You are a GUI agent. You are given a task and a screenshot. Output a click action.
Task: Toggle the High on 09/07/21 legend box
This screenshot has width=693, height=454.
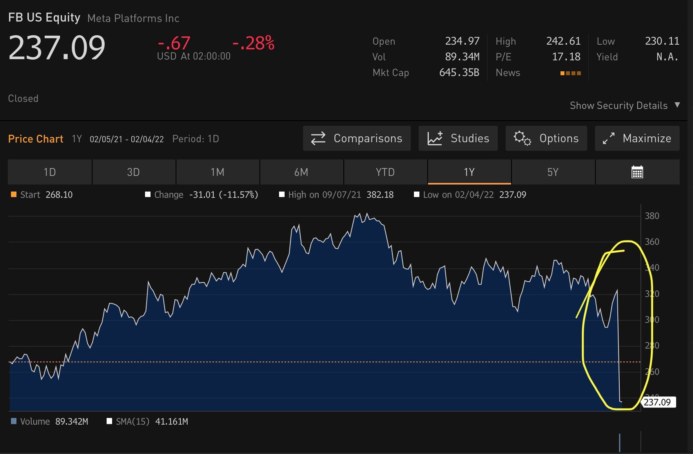click(x=281, y=195)
